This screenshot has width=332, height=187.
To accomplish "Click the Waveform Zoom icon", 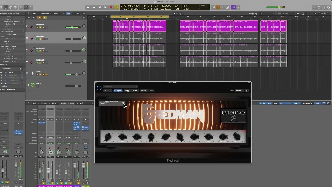I will pos(299,14).
